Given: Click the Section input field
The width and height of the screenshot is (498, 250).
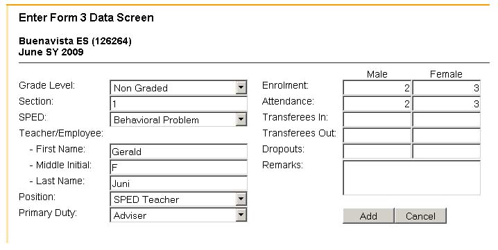Looking at the screenshot, I should point(178,103).
